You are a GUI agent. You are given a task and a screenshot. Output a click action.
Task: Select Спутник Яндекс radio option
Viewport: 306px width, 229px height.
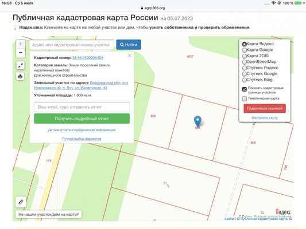tap(244, 68)
